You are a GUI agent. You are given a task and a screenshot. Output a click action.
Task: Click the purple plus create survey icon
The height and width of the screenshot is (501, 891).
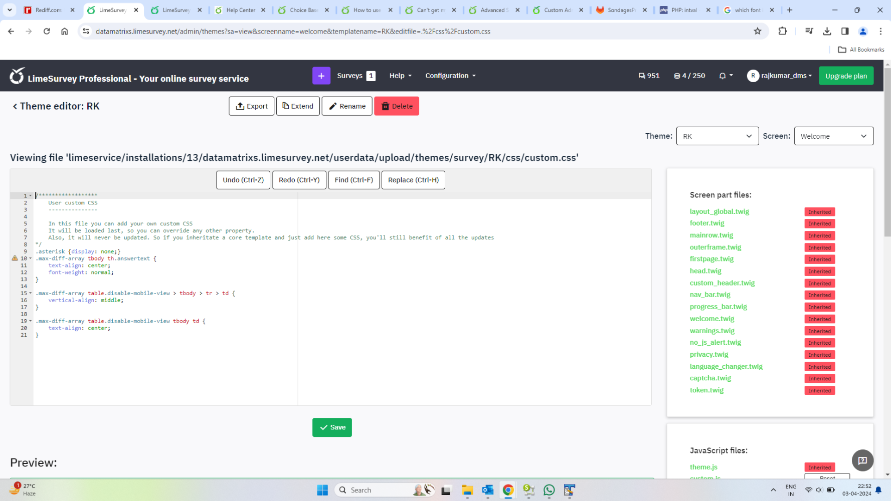321,76
